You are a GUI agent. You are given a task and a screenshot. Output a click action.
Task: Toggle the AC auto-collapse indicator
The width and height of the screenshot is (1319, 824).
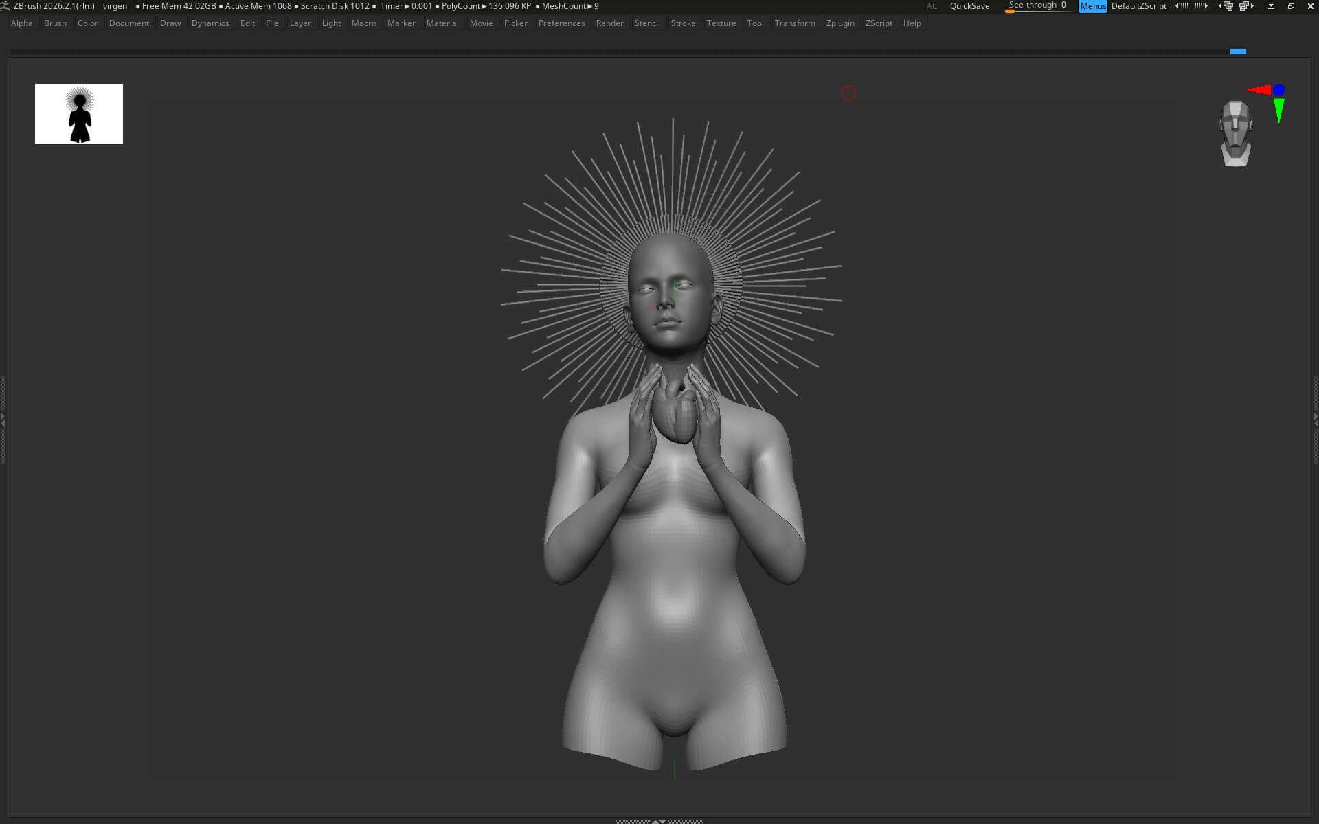932,6
